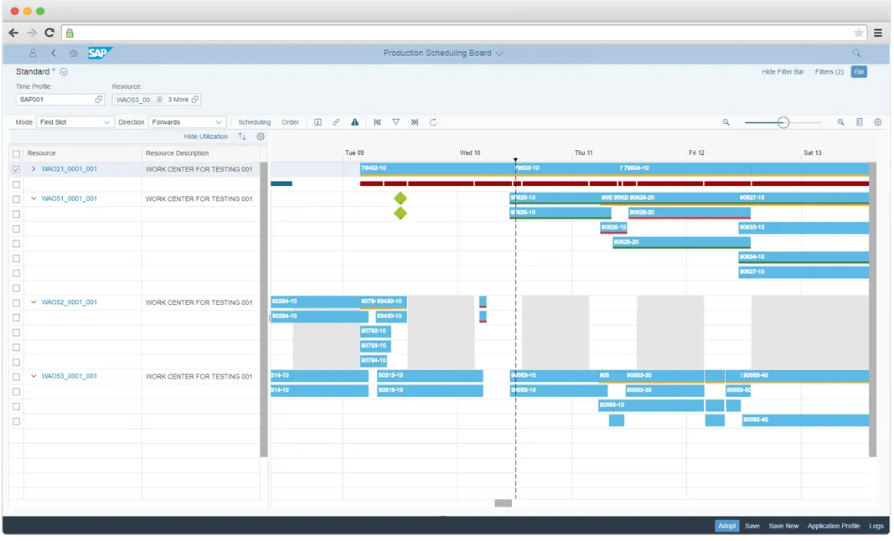Expand the WAO21_0001_001 resource row
Screen dimensions: 894x541
click(34, 169)
